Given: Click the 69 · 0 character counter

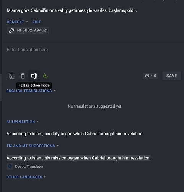Looking at the screenshot, I should pos(150,76).
